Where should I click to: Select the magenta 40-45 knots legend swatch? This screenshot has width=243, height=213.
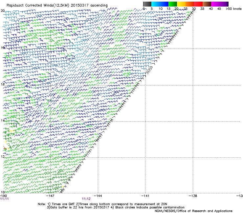click(215, 4)
